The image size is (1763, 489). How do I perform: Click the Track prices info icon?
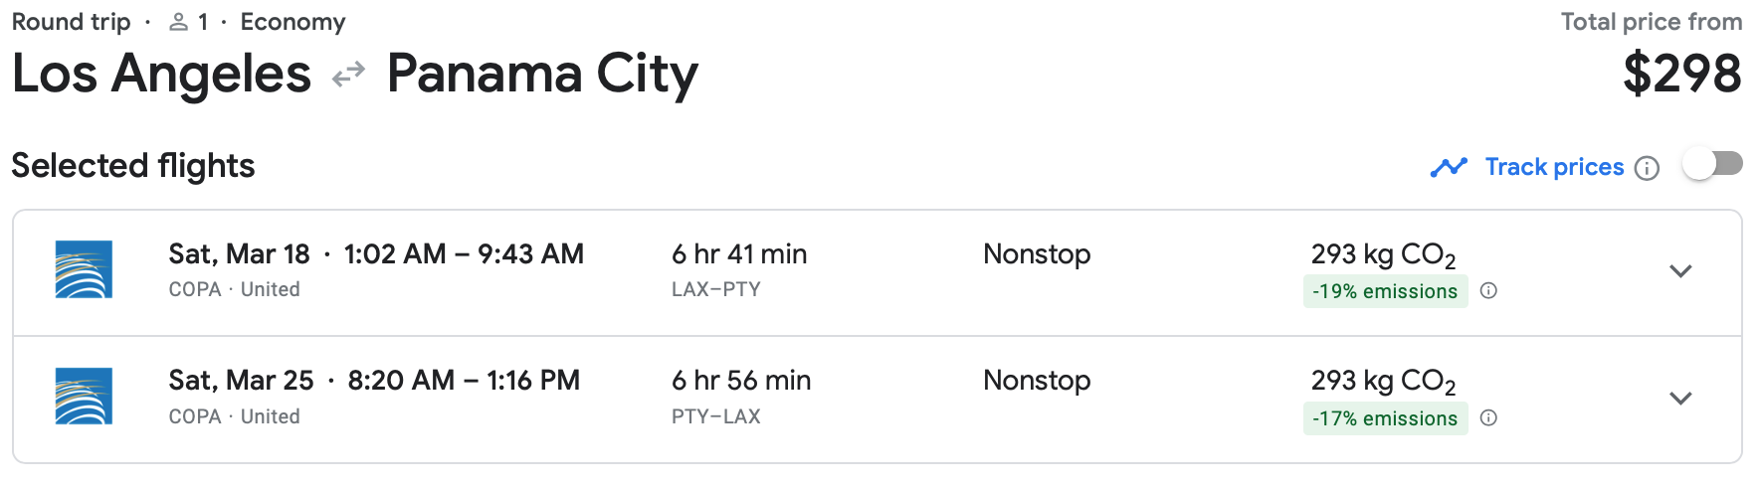click(x=1648, y=168)
